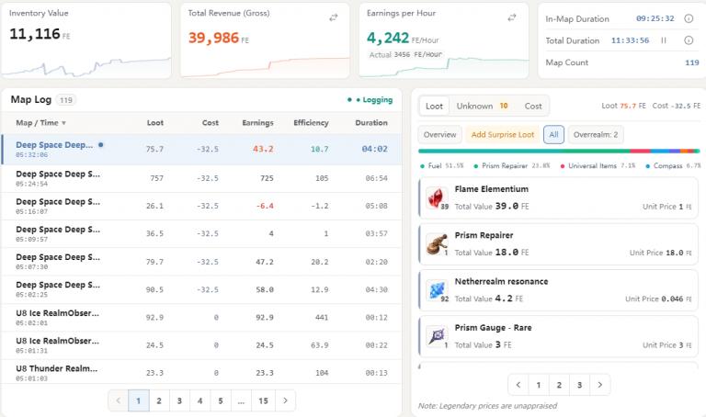Image resolution: width=706 pixels, height=417 pixels.
Task: Sort by the Efficiency column header
Action: click(311, 123)
